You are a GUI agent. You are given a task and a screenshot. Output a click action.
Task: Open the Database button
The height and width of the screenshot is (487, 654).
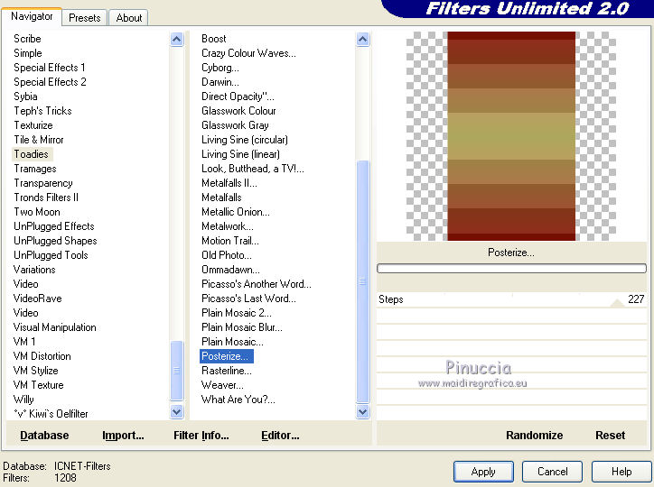[x=44, y=436]
